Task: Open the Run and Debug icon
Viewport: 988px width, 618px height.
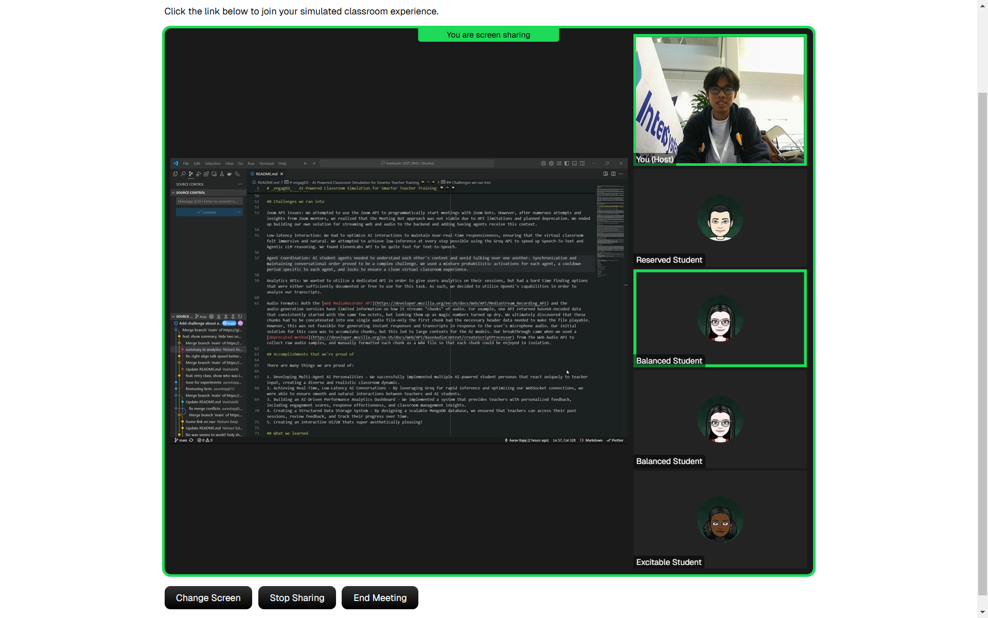Action: 199,174
